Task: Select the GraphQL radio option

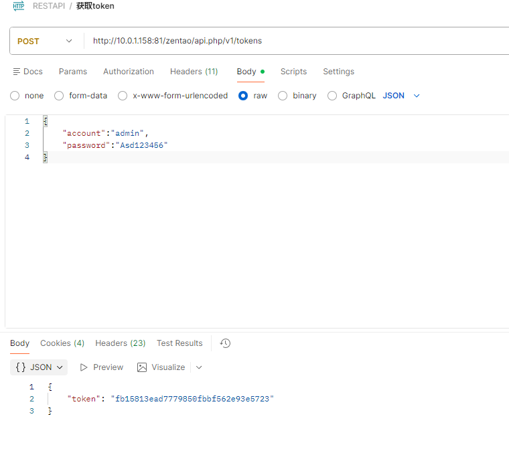Action: (332, 96)
